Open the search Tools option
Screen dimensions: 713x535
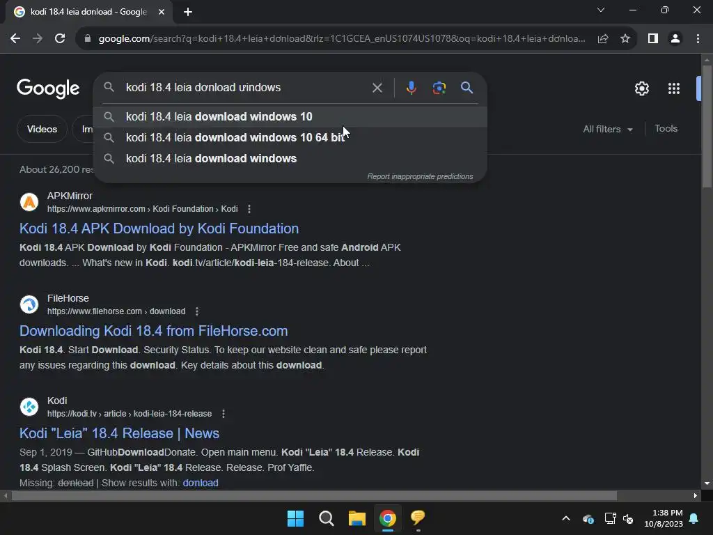pos(666,129)
